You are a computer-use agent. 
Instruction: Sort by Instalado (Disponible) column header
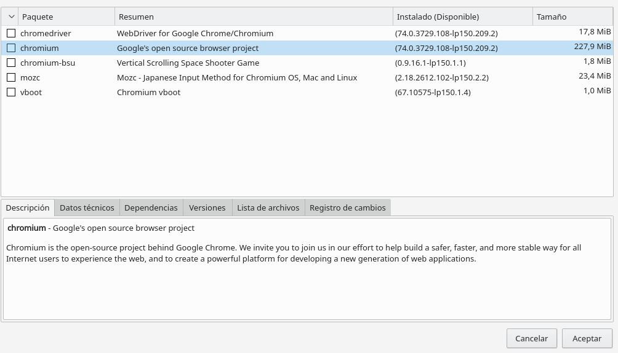click(x=463, y=17)
